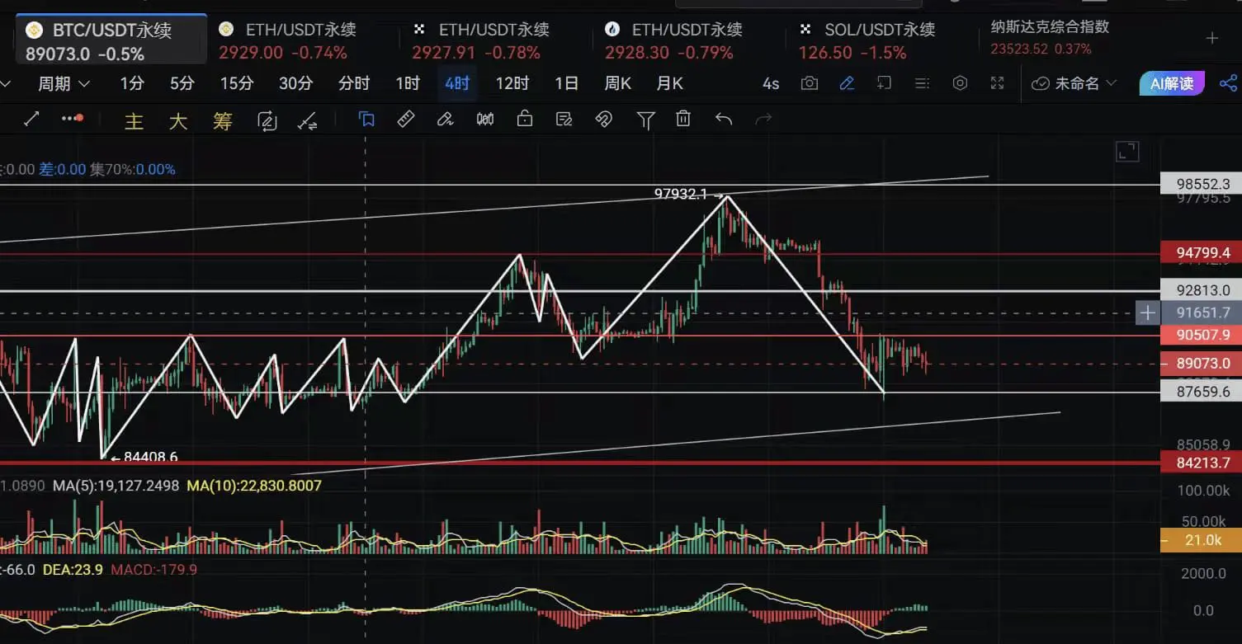Enter fullscreen with the expand-arrows icon
Screen dimensions: 1242x644
coord(998,83)
